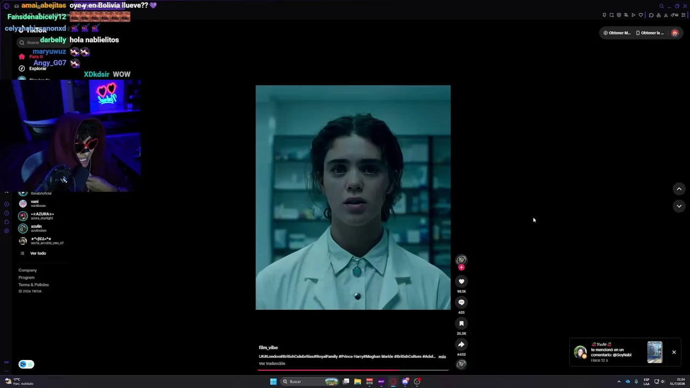Open the spinning sound disc below the share count
The width and height of the screenshot is (690, 388).
pos(461,364)
